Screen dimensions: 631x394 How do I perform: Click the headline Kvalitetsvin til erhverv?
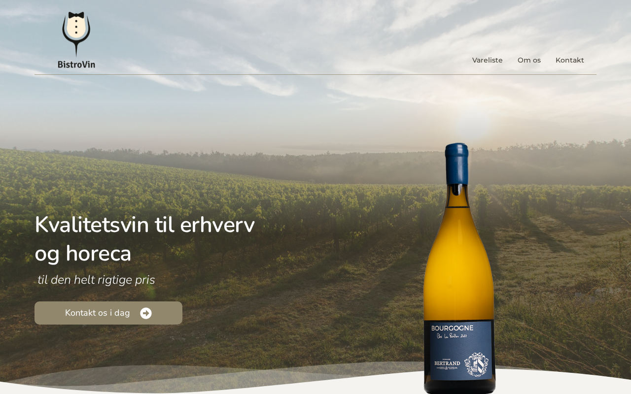(145, 225)
